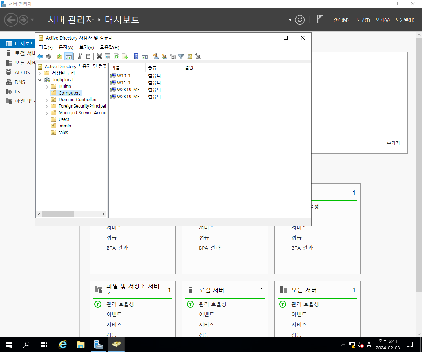Image resolution: width=422 pixels, height=352 pixels.
Task: Open IIS in Server Manager sidebar
Action: point(17,92)
